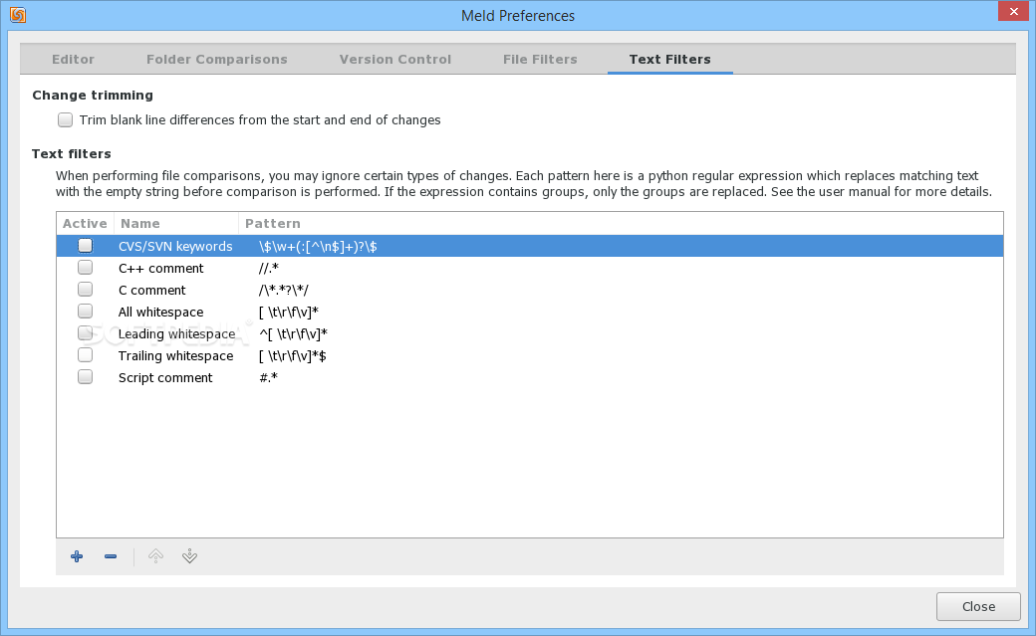This screenshot has height=636, width=1036.
Task: Activate the CVS/SVN keywords filter checkbox
Action: coord(86,246)
